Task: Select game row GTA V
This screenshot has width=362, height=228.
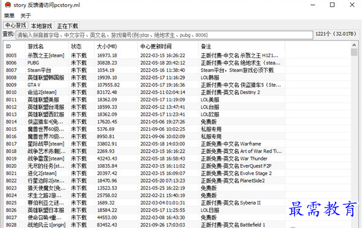Action: coord(144,85)
